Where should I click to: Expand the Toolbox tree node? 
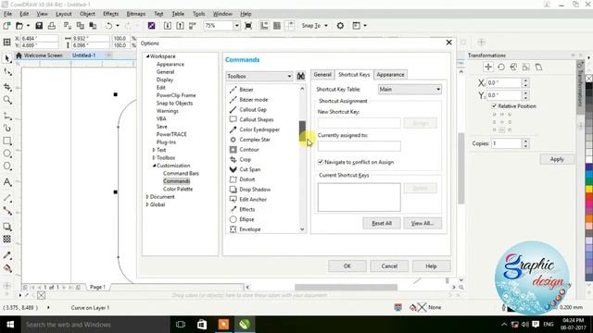click(x=154, y=158)
